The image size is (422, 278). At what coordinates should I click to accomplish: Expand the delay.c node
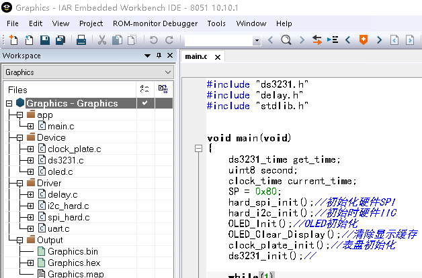pos(30,195)
